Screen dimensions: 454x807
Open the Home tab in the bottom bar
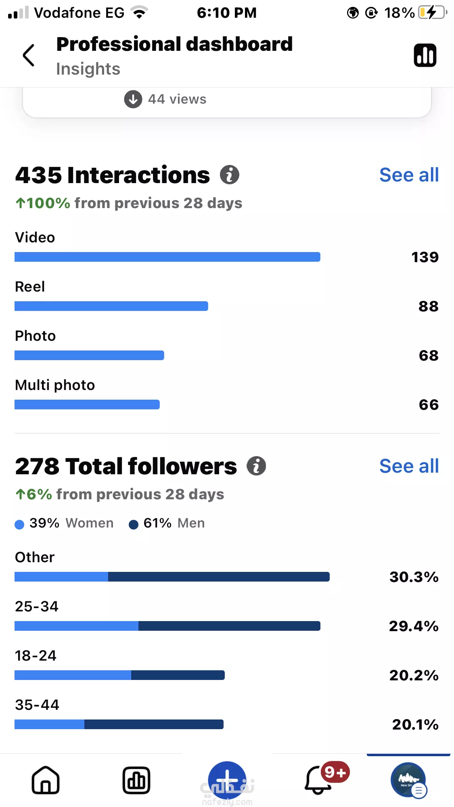click(x=46, y=780)
